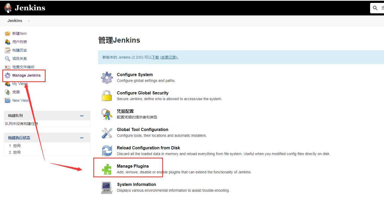Open the My Views link
The height and width of the screenshot is (199, 384).
pos(20,84)
